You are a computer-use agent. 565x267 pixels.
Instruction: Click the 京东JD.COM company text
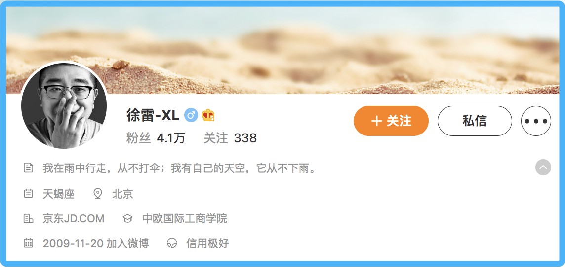(74, 218)
